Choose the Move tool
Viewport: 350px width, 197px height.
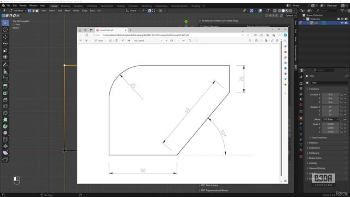(5, 37)
